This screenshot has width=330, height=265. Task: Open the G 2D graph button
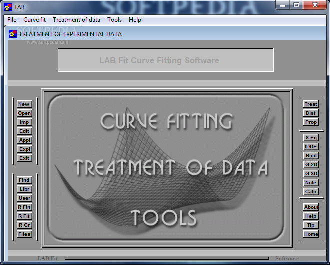[311, 164]
